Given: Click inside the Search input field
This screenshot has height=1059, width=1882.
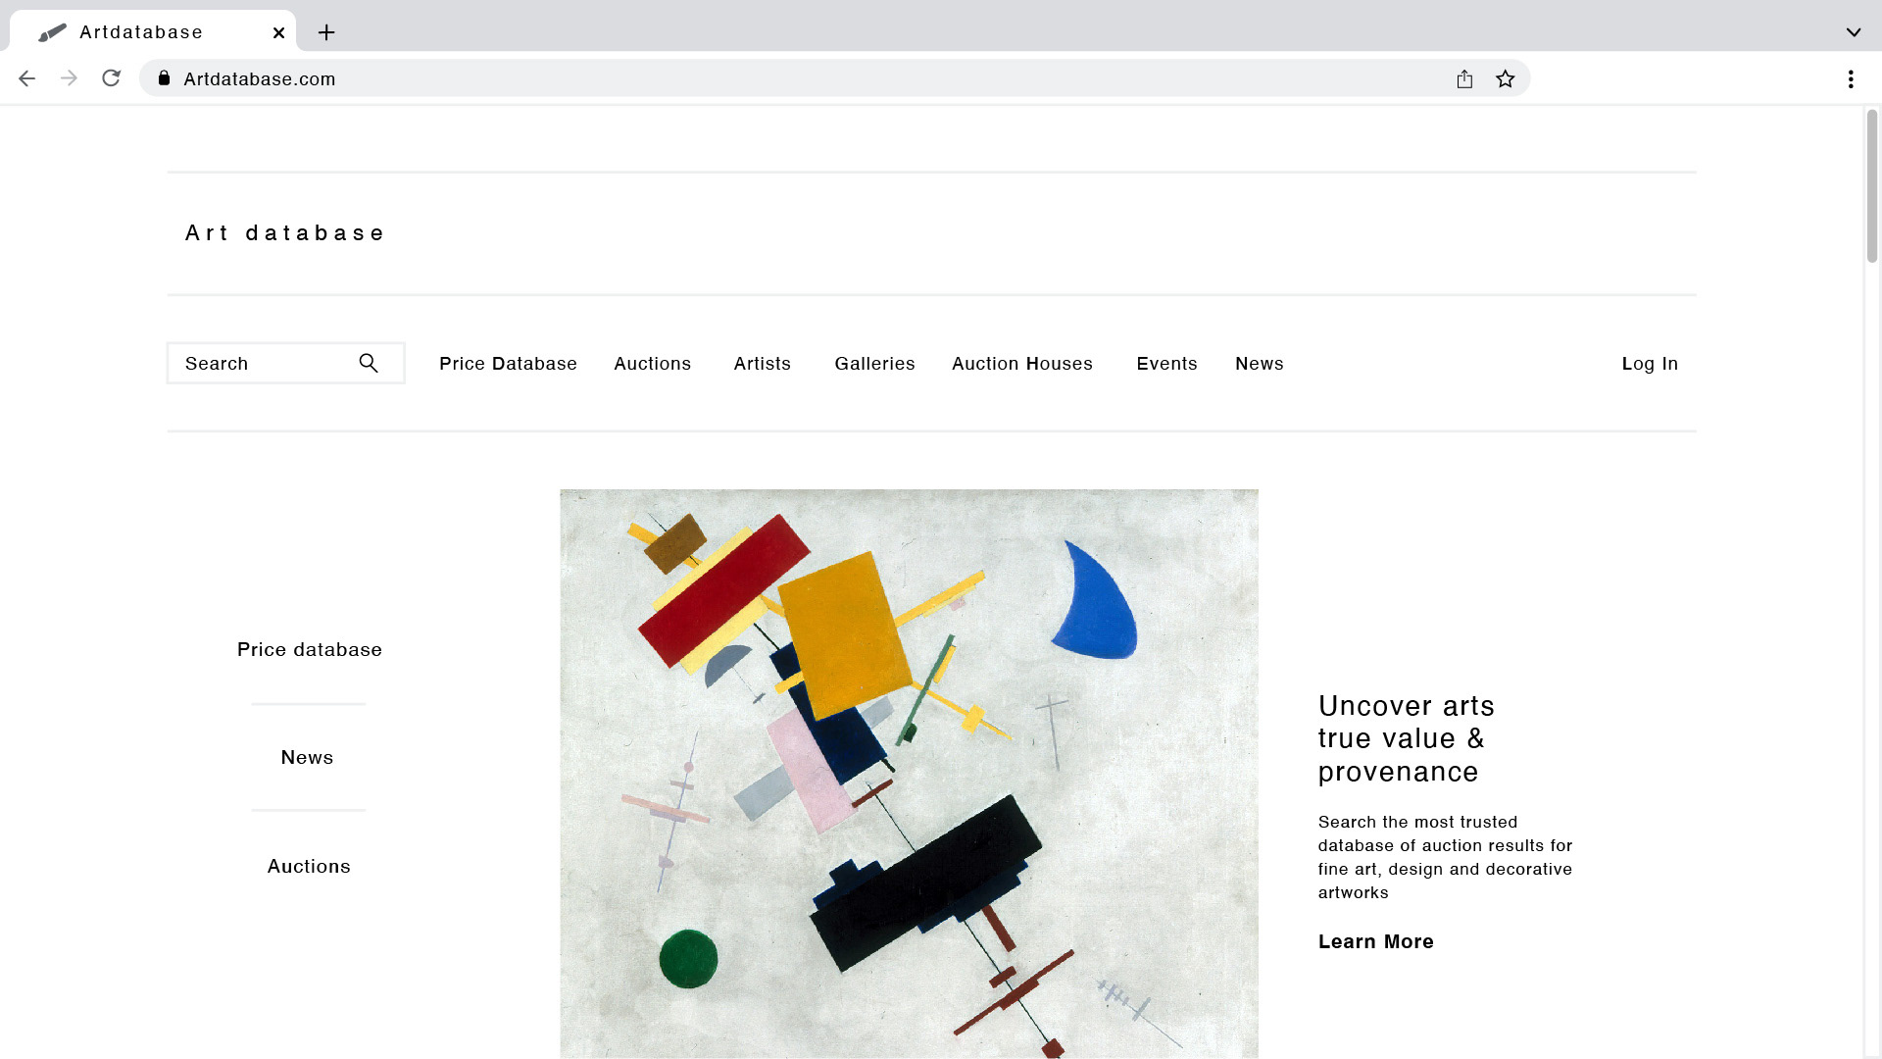Looking at the screenshot, I should click(260, 364).
